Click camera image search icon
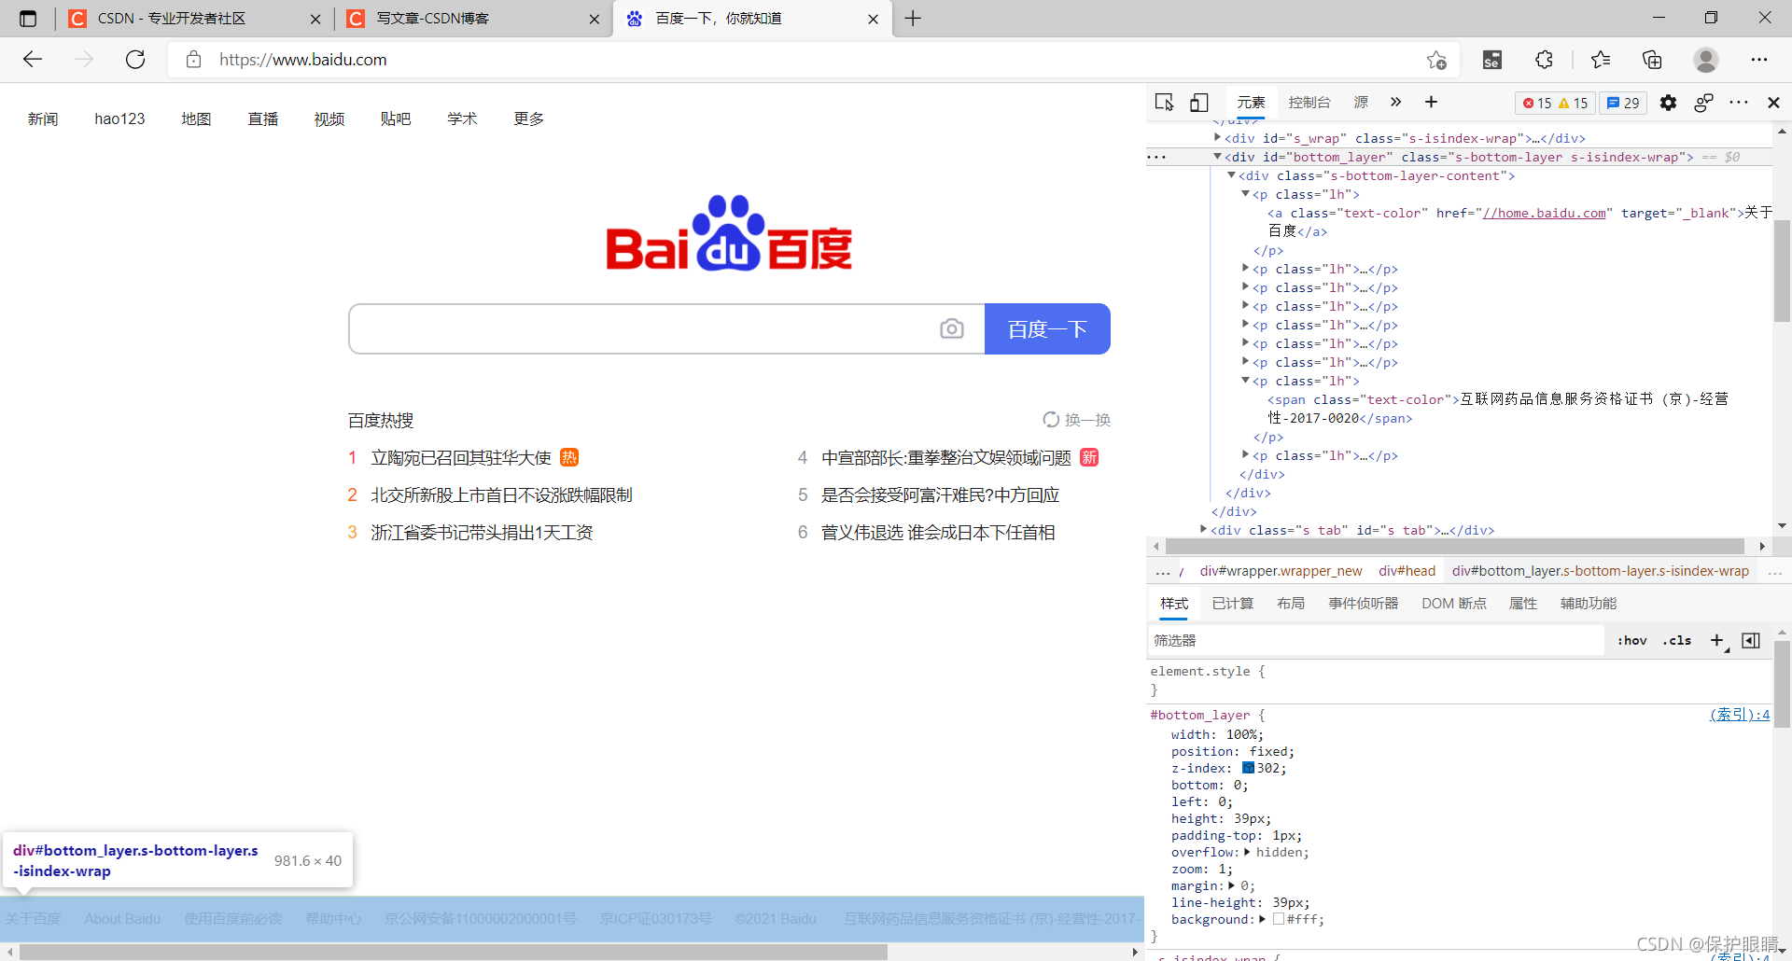This screenshot has width=1792, height=961. point(952,328)
